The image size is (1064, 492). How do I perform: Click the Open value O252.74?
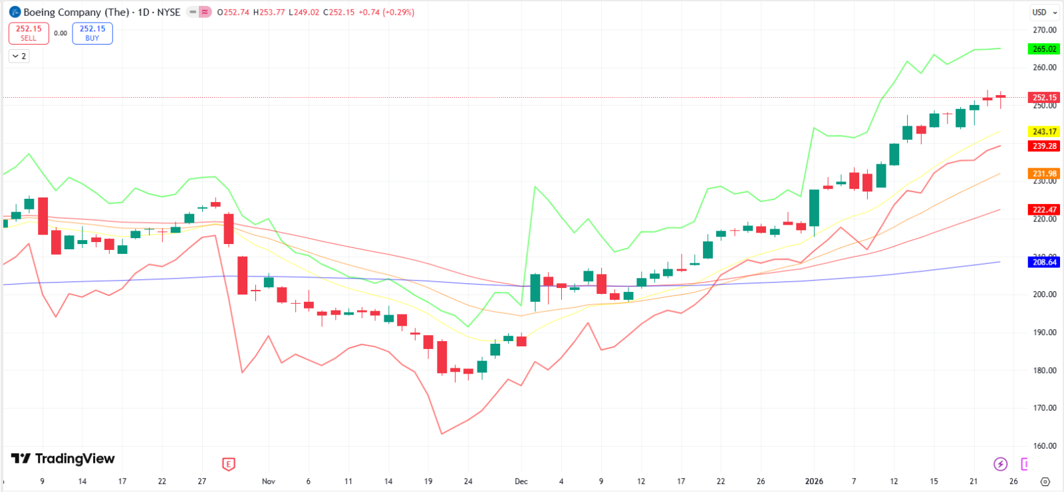tap(233, 12)
